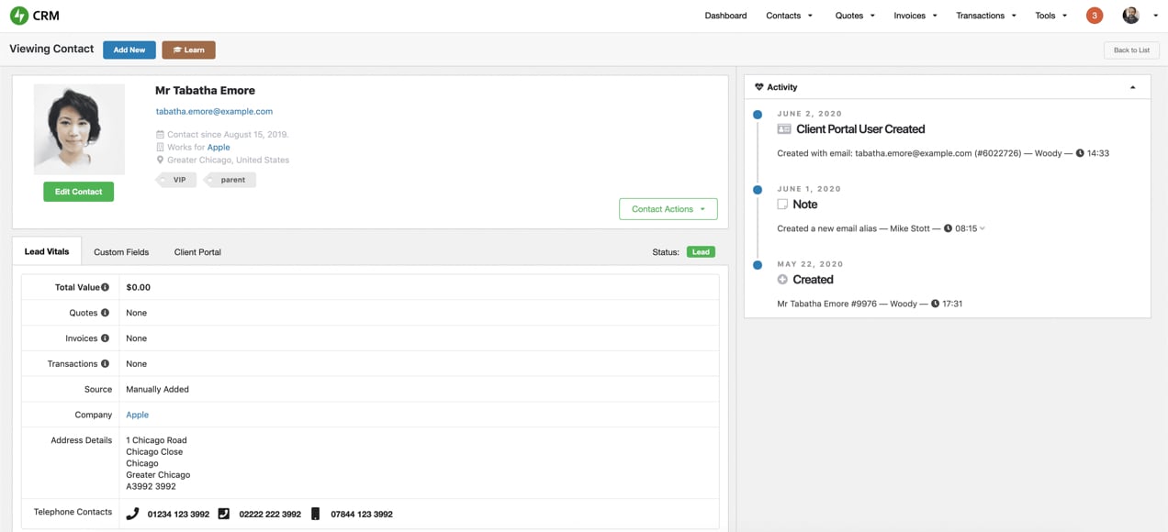Screen dimensions: 1168x532
Task: Click the info icon beside Total Value
Action: click(x=107, y=286)
